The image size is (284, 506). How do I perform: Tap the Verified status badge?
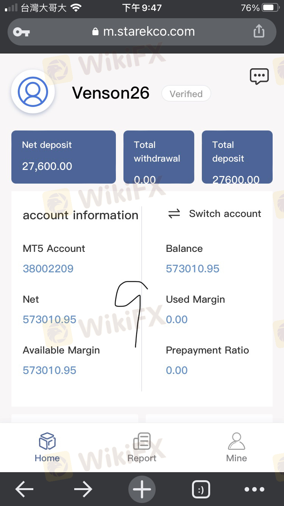(x=186, y=94)
